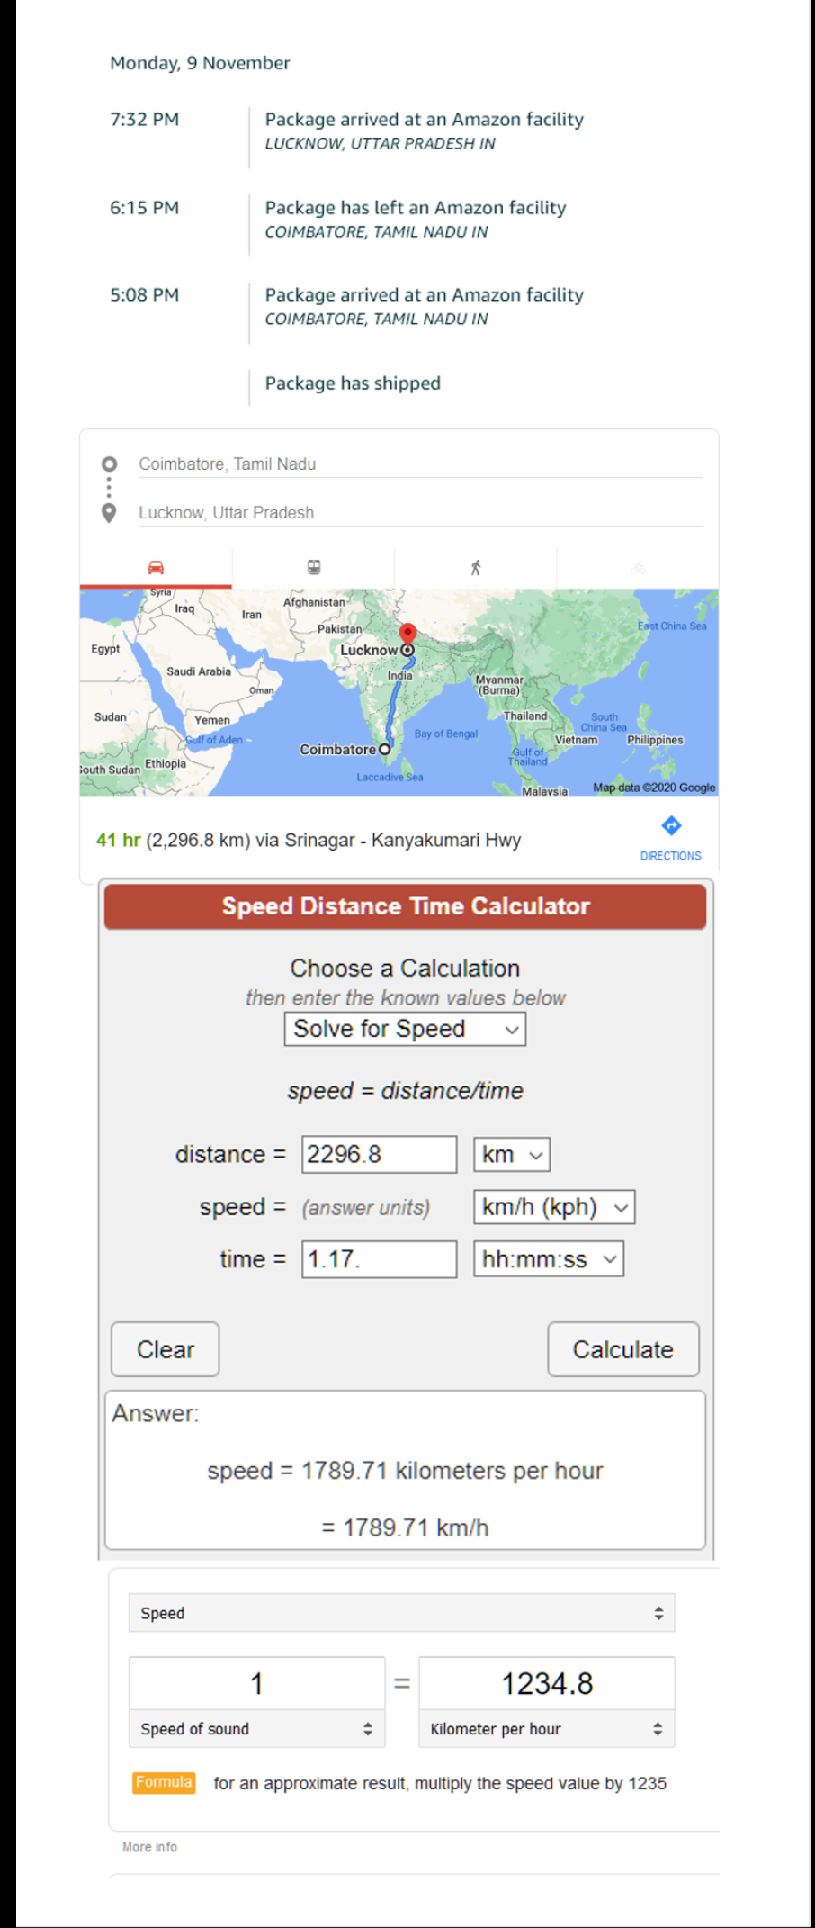Open the Speed category selector
The height and width of the screenshot is (1928, 815).
tap(401, 1613)
